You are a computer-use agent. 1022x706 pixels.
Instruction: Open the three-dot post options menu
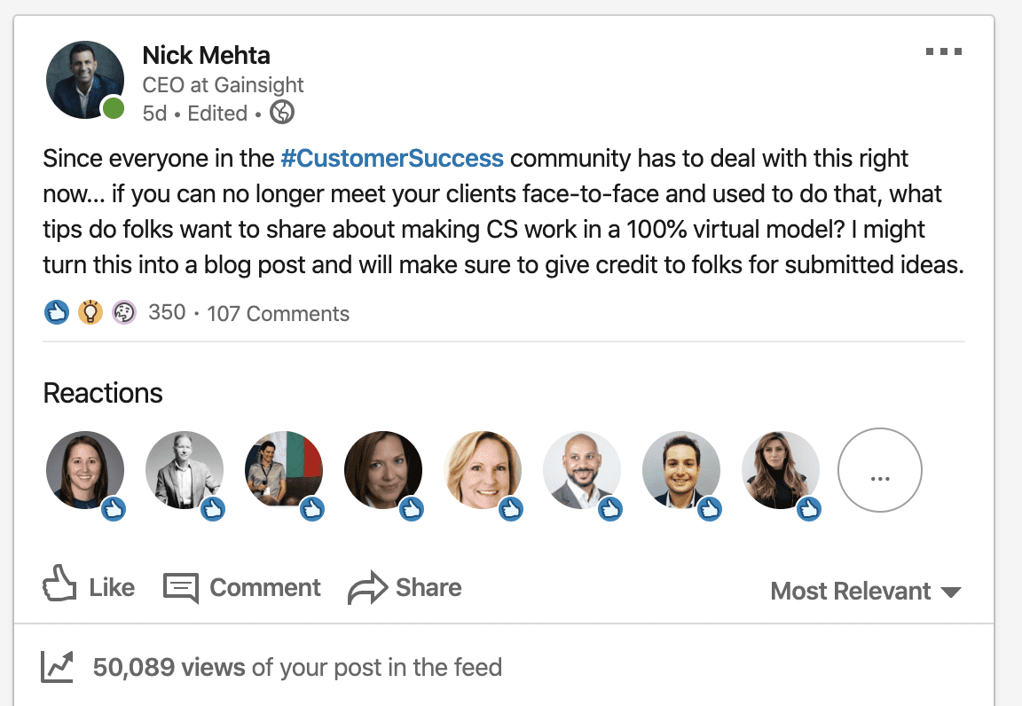[x=943, y=51]
